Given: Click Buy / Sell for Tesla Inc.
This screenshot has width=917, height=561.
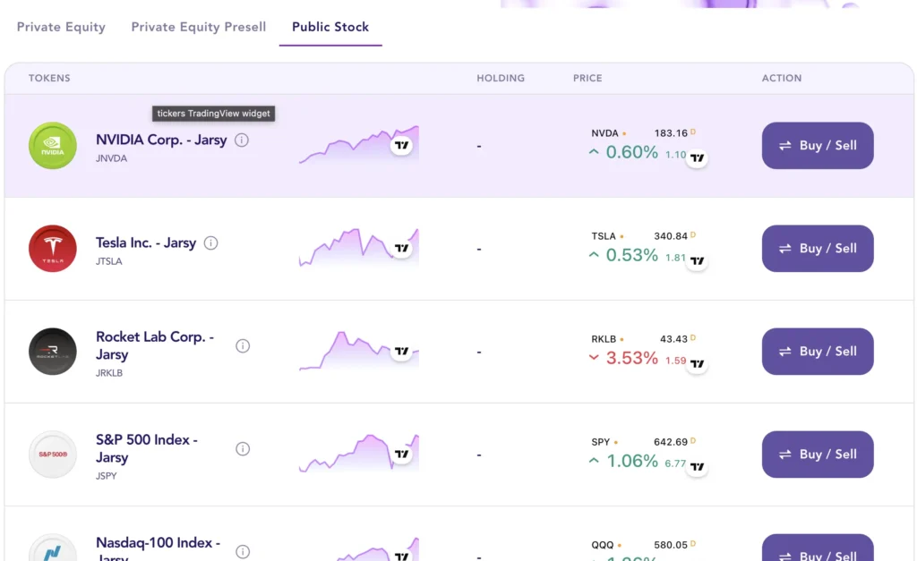Looking at the screenshot, I should 818,249.
